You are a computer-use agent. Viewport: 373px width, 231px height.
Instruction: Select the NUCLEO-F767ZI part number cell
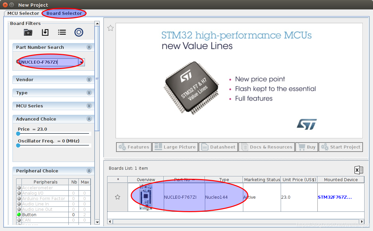[184, 197]
